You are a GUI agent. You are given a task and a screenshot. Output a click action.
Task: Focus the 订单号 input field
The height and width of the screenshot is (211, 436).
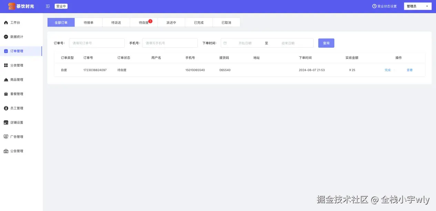pos(97,43)
